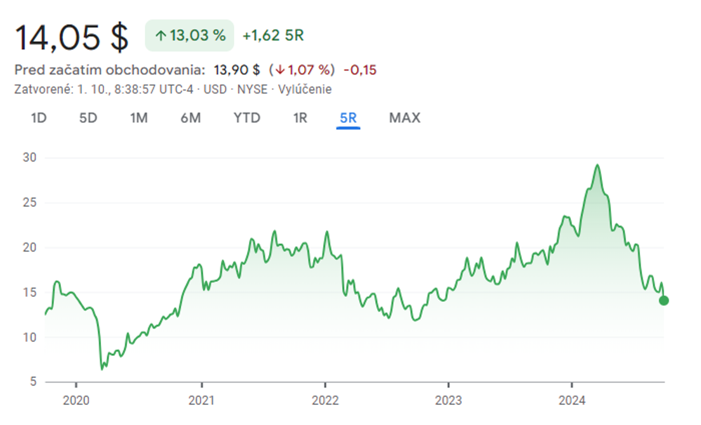Open the YTD chart view
The width and height of the screenshot is (701, 425).
[x=246, y=118]
